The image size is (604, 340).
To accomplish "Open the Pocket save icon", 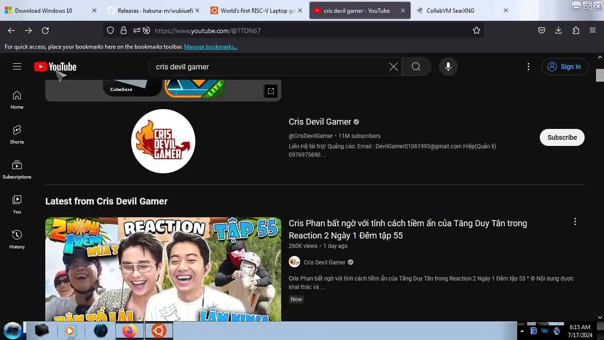I will 542,30.
